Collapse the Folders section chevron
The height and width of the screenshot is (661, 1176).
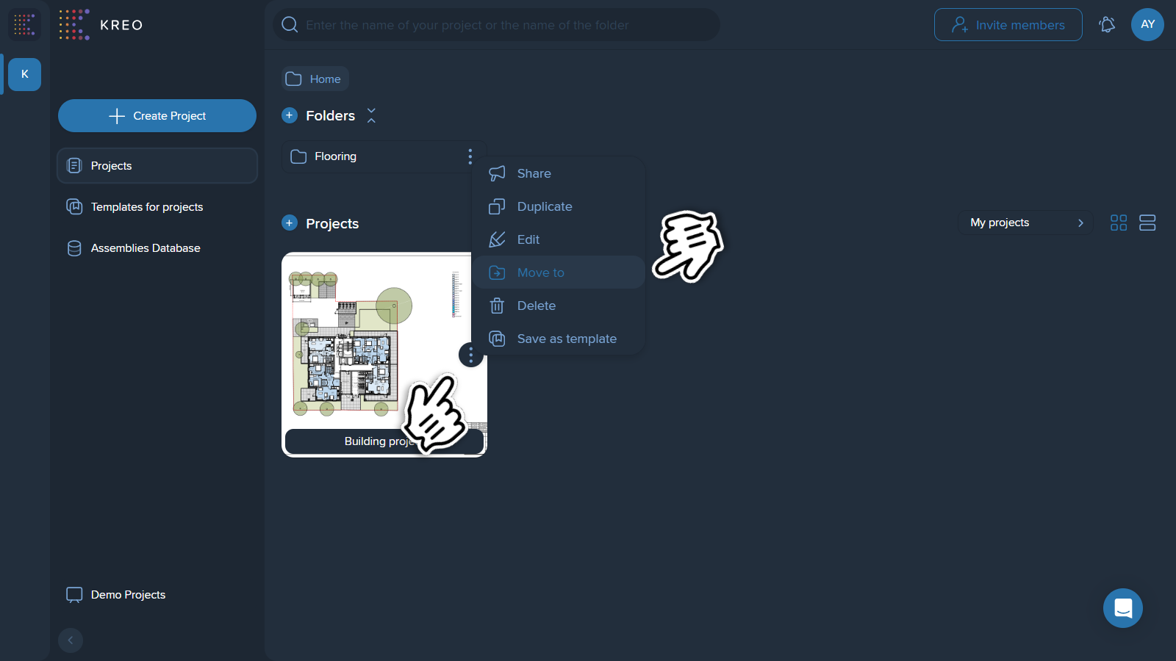[x=371, y=115]
